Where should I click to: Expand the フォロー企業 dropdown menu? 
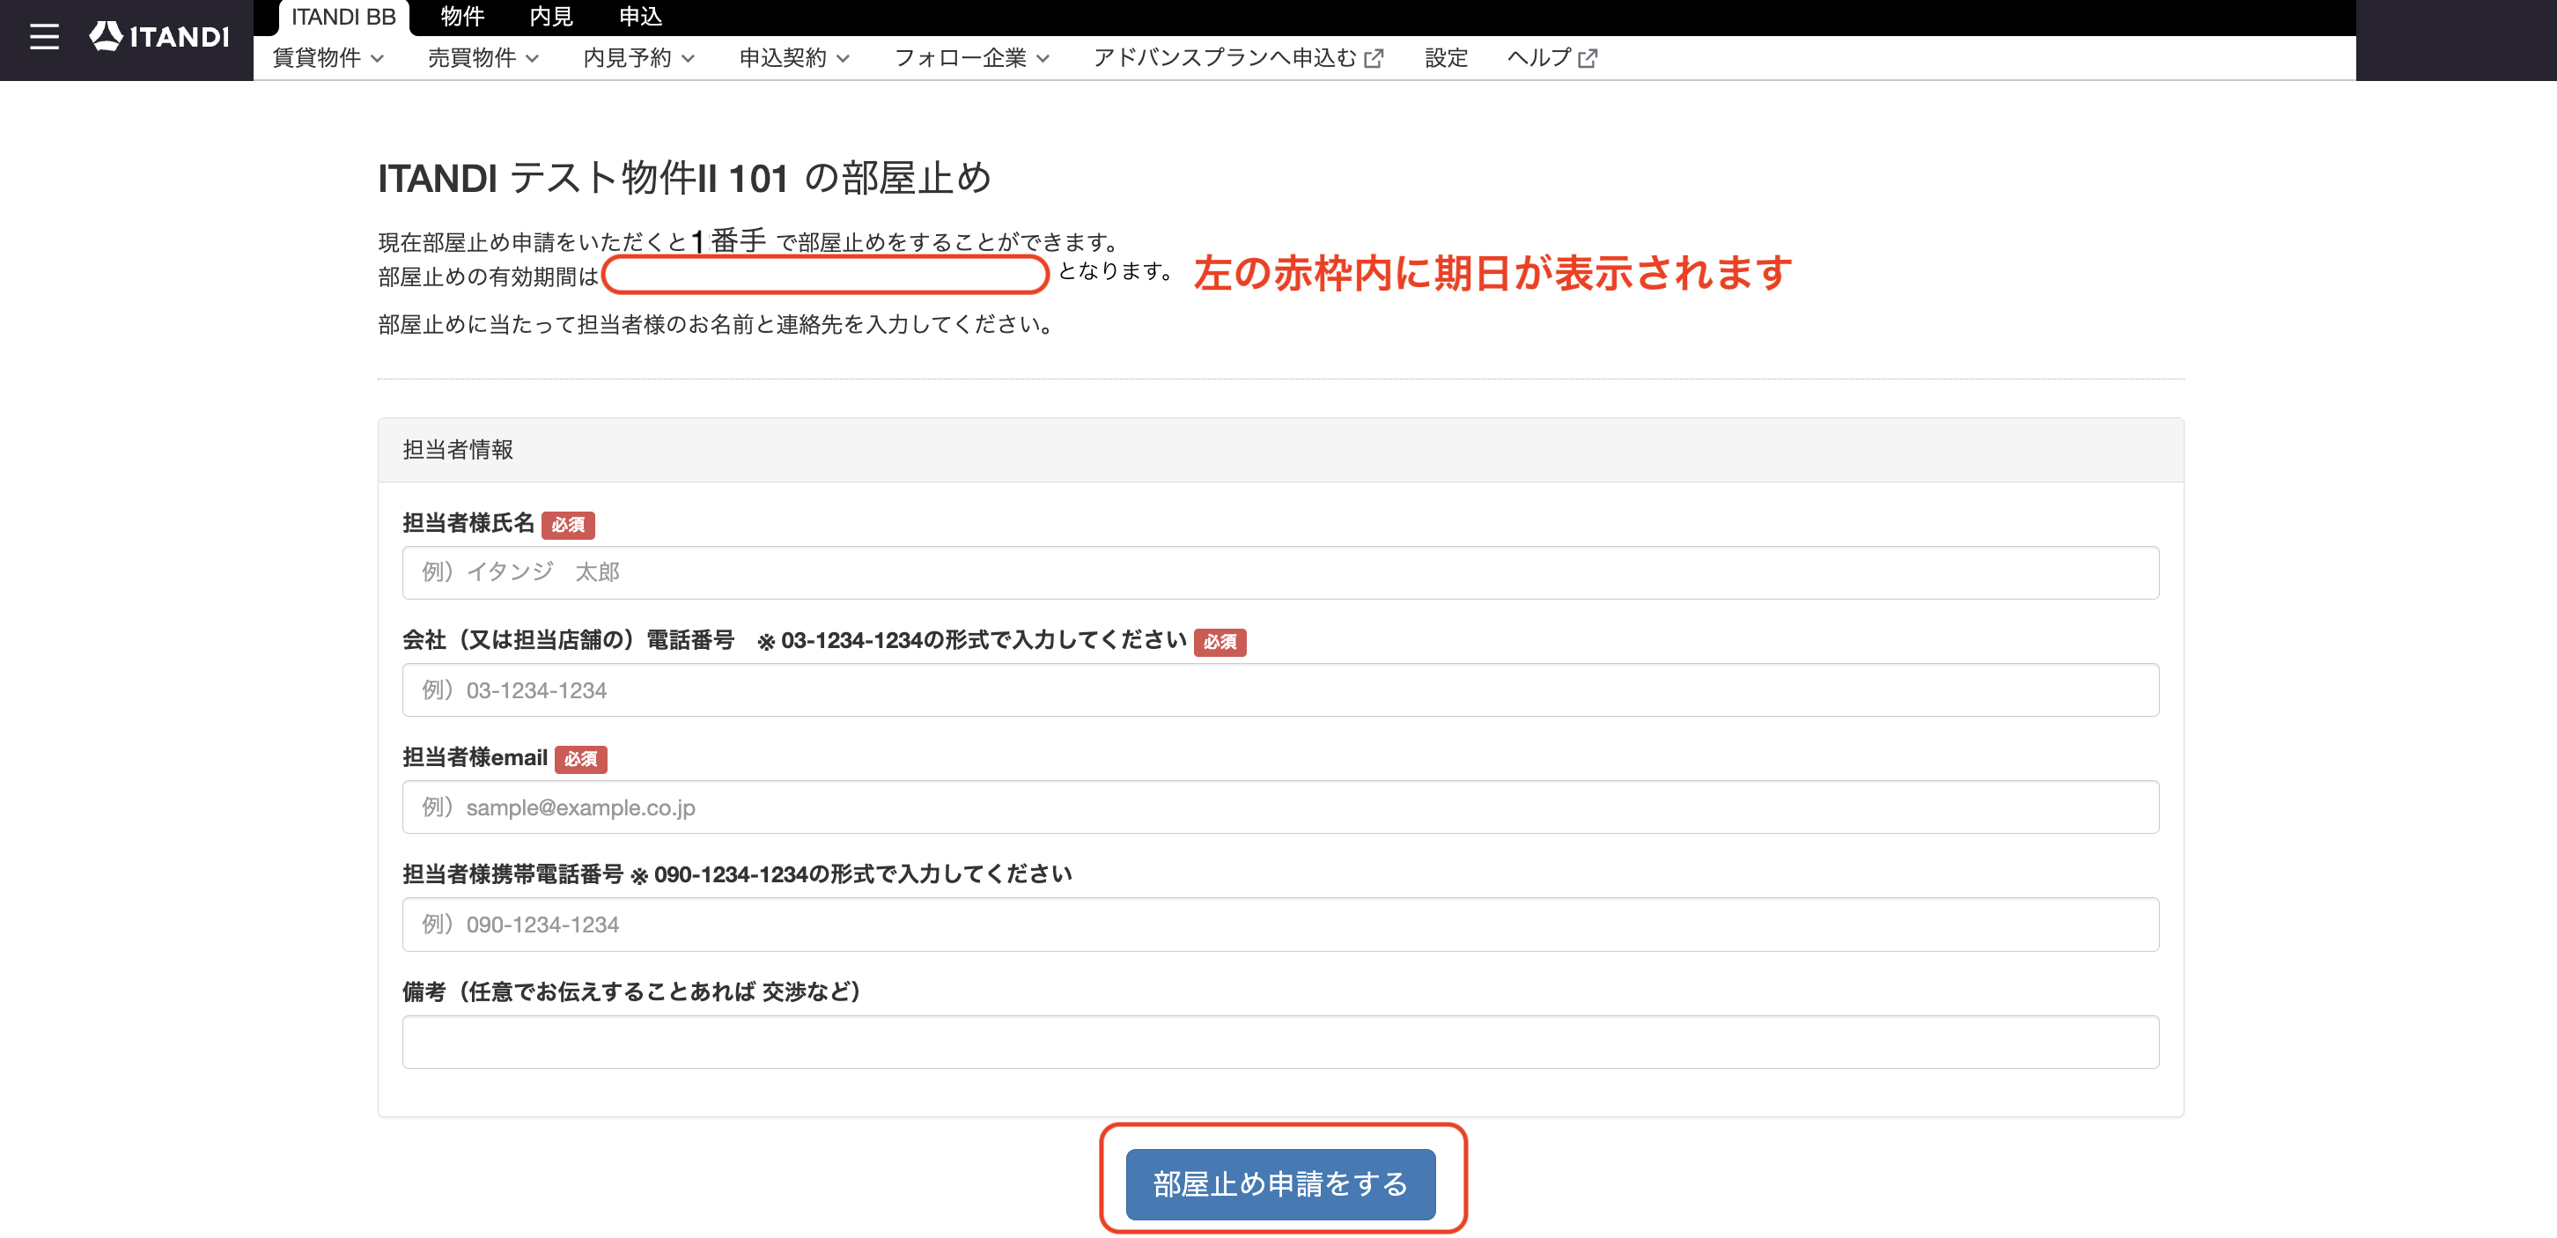click(x=972, y=59)
